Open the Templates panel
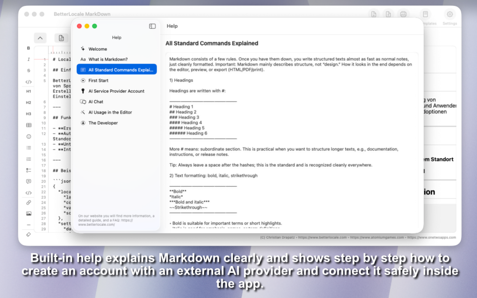477x298 pixels. point(424,14)
